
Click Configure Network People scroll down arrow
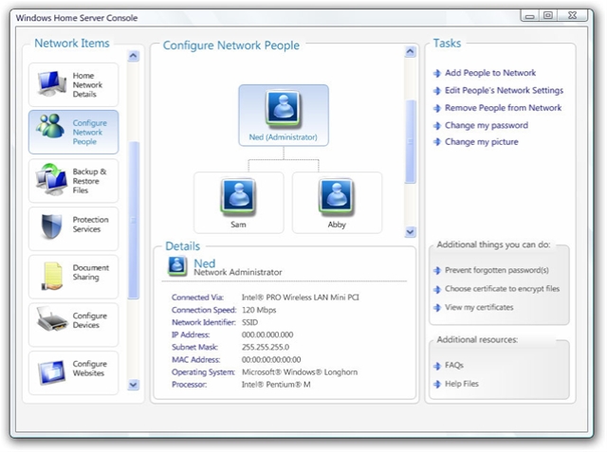coord(411,231)
